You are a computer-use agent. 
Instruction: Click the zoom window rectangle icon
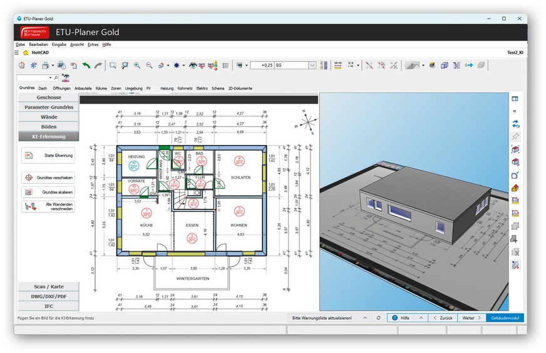[113, 66]
